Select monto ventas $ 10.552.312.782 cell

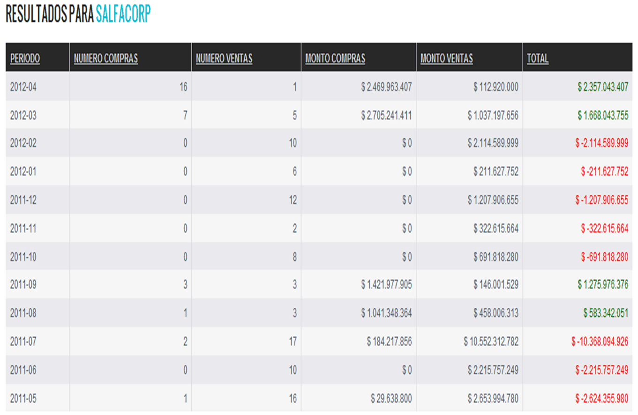coord(491,341)
